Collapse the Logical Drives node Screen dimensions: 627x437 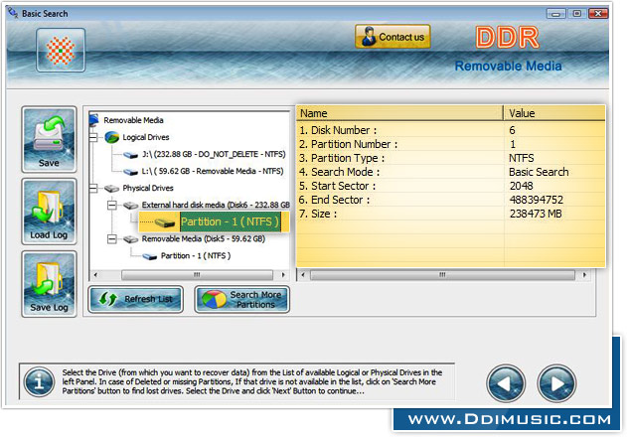pos(93,137)
